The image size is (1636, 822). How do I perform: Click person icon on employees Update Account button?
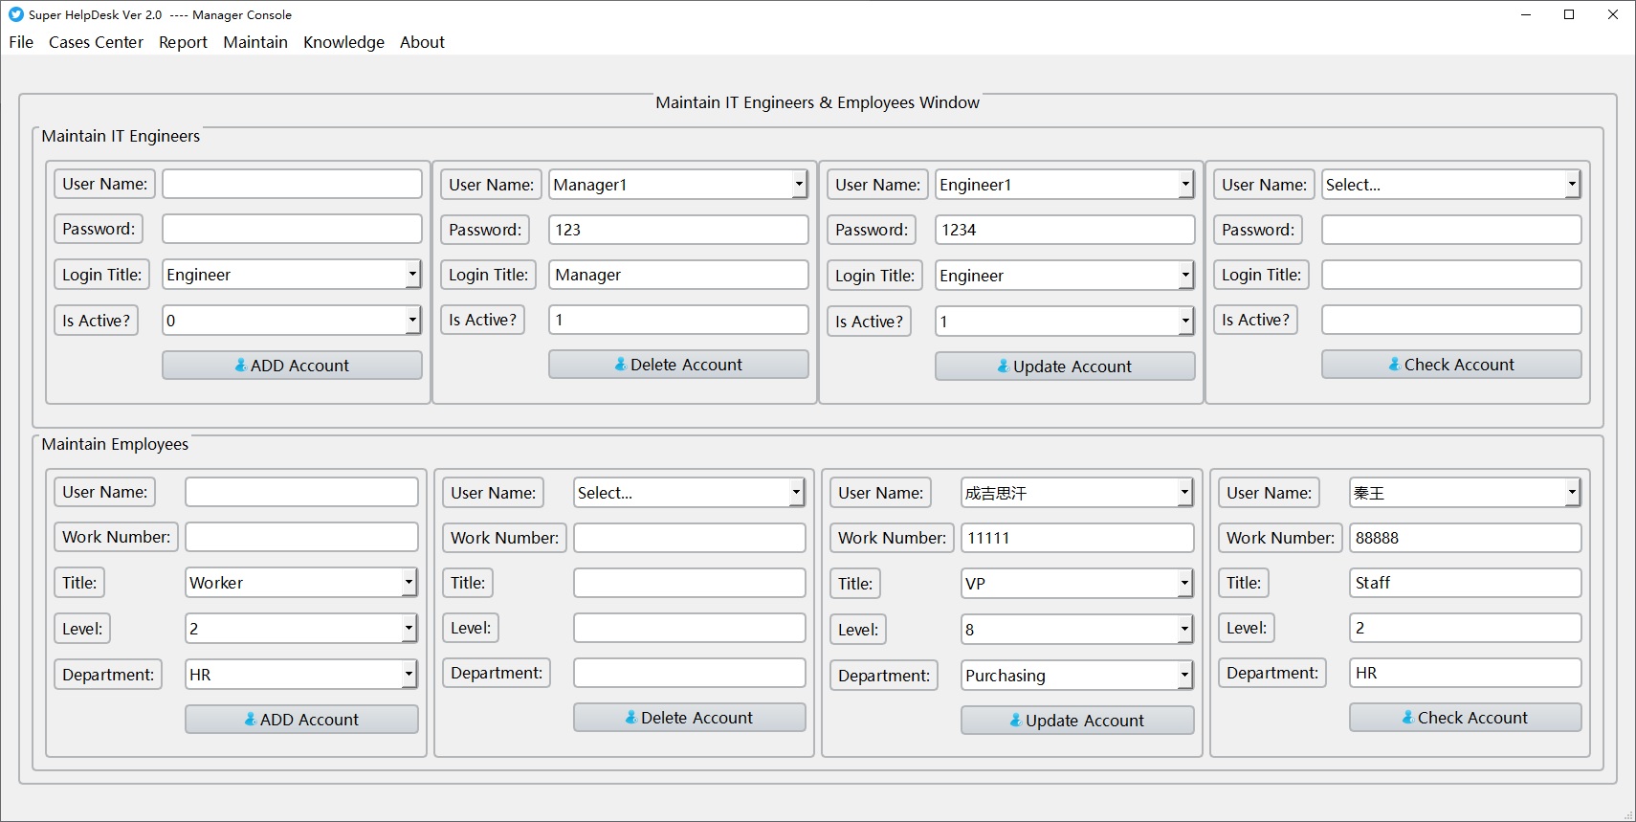pos(1016,721)
